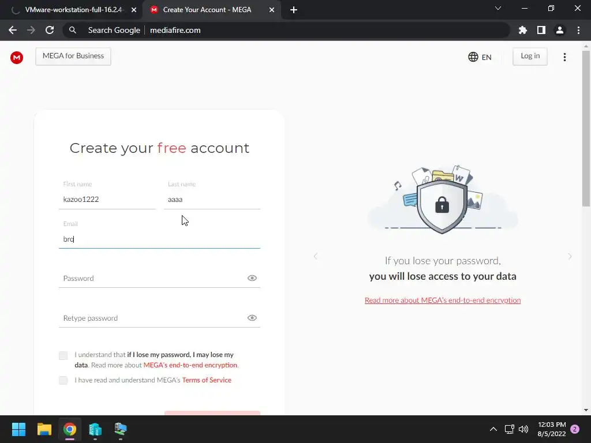Viewport: 591px width, 443px height.
Task: Check the lose my password understanding checkbox
Action: coord(63,355)
